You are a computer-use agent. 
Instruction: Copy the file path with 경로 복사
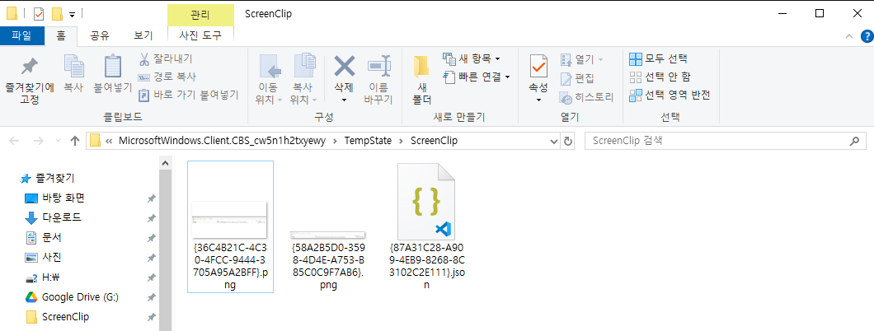tap(167, 77)
